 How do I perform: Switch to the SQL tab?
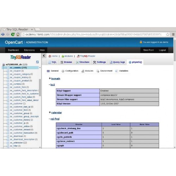[x=52, y=62]
